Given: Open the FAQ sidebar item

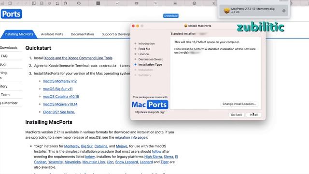Looking at the screenshot, I should point(4,56).
